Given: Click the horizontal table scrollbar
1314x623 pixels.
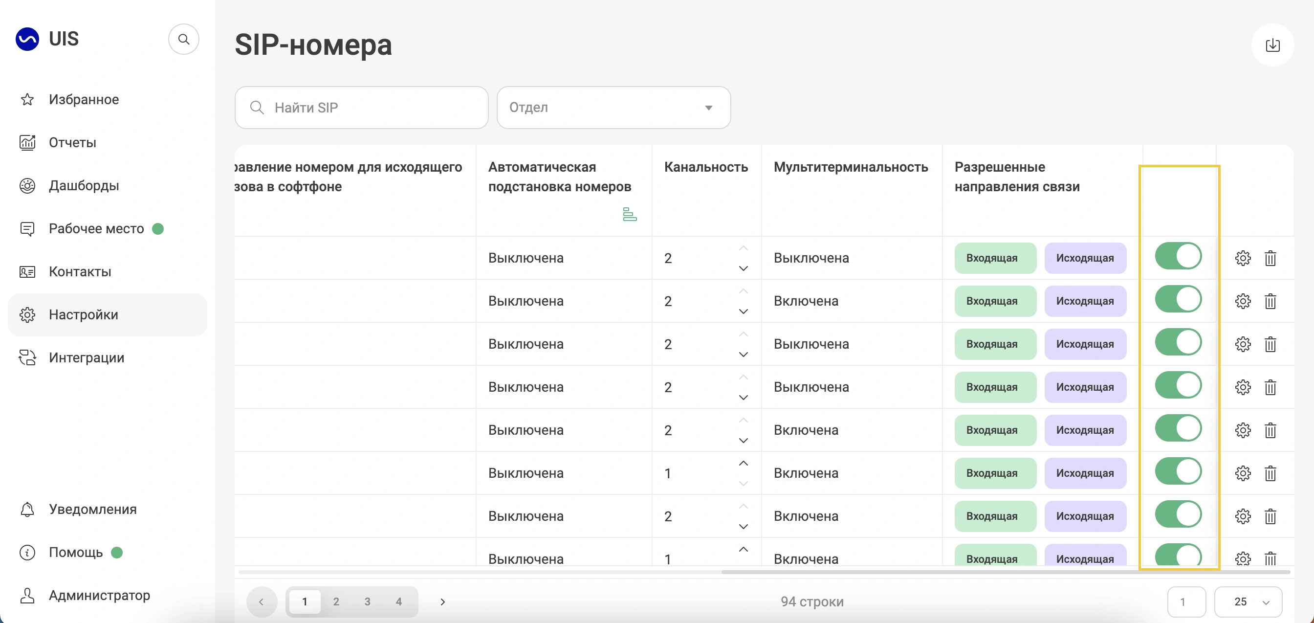Looking at the screenshot, I should [1005, 572].
